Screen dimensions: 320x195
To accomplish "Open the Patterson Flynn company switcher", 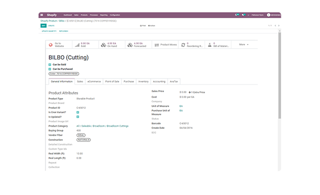I will click(257, 15).
